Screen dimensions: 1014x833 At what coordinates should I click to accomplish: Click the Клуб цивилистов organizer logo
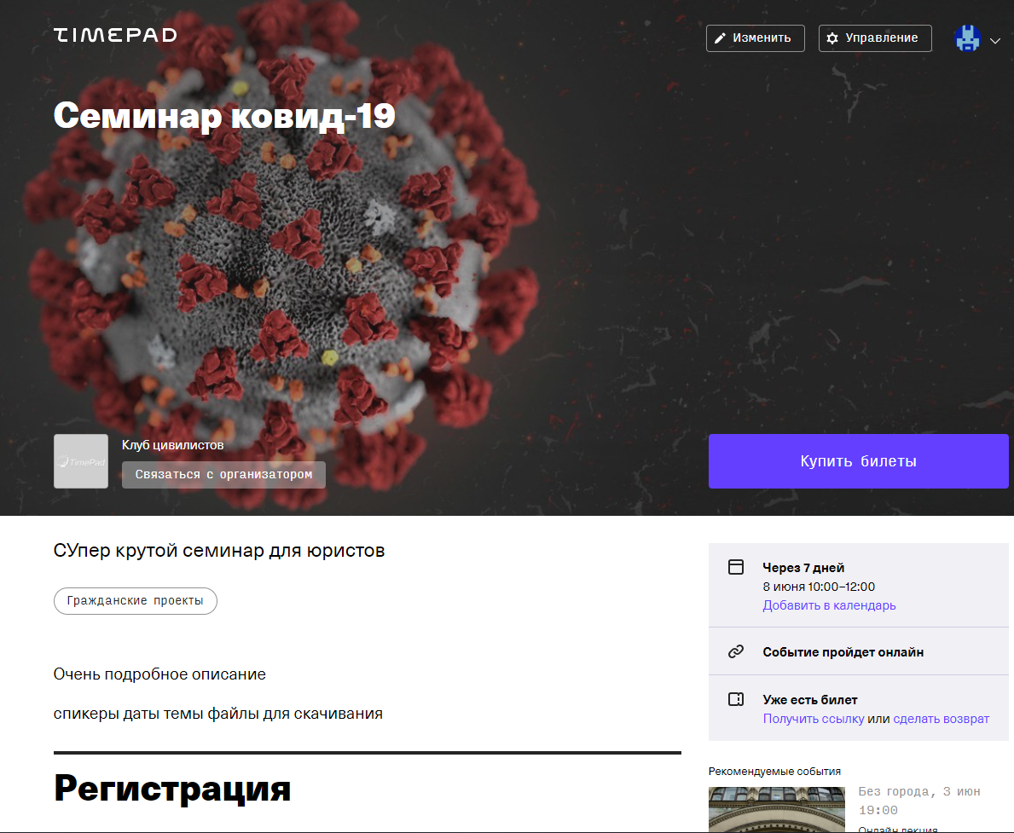[x=81, y=461]
